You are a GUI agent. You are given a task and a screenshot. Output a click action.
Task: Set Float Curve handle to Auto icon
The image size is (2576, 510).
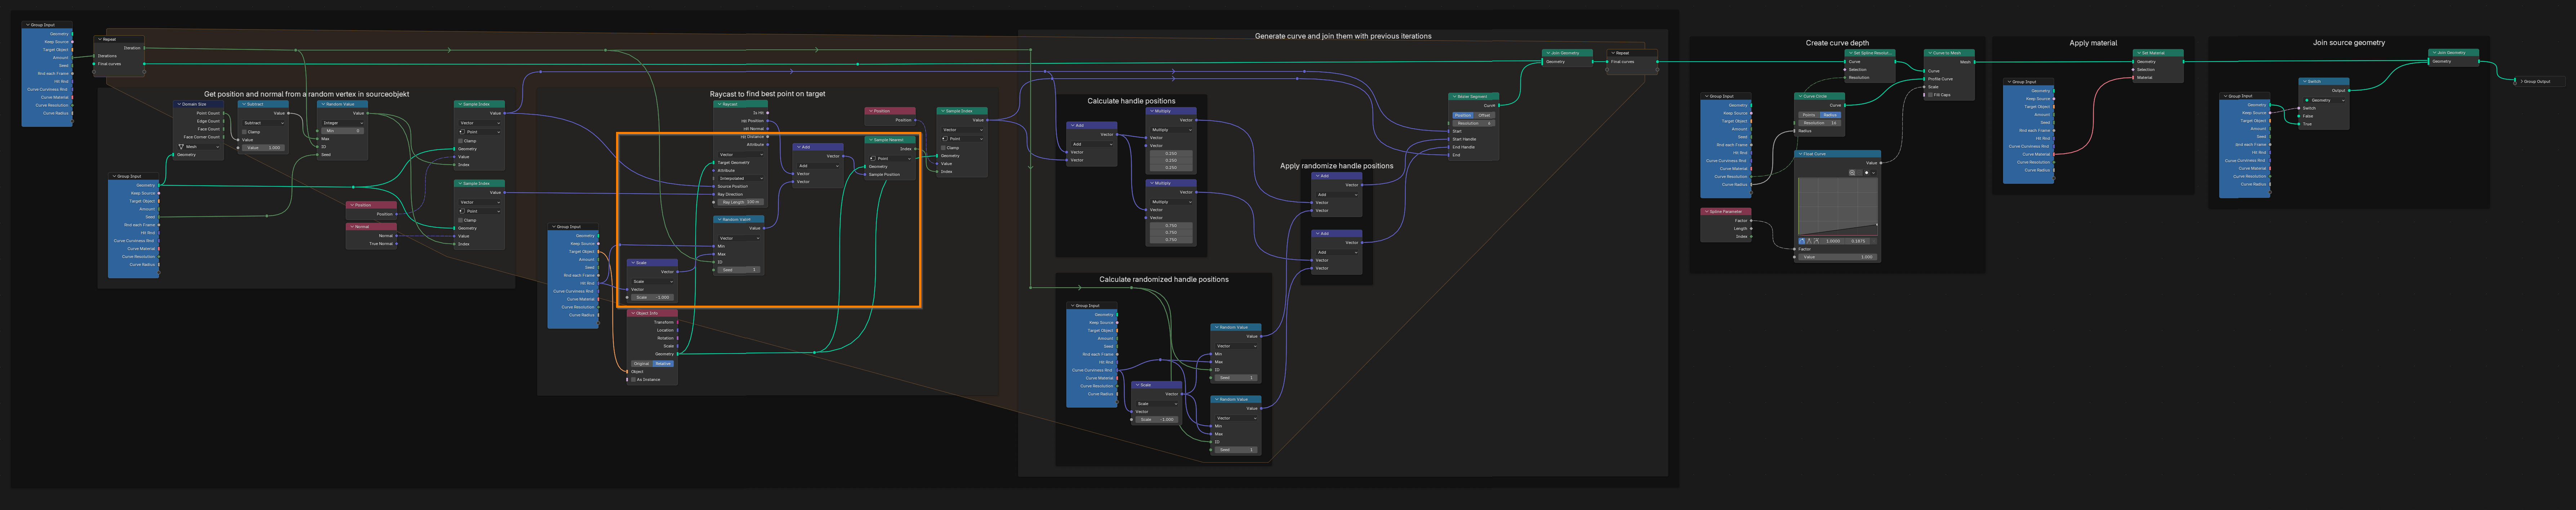pyautogui.click(x=1802, y=241)
